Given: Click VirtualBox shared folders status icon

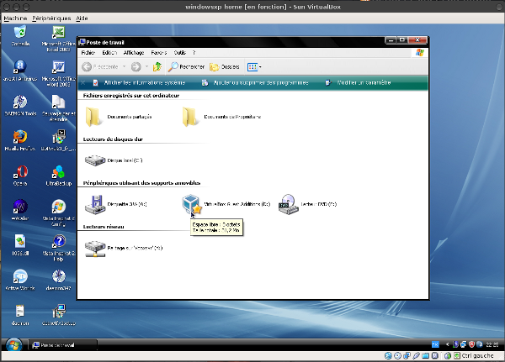Looking at the screenshot, I should pyautogui.click(x=425, y=355).
